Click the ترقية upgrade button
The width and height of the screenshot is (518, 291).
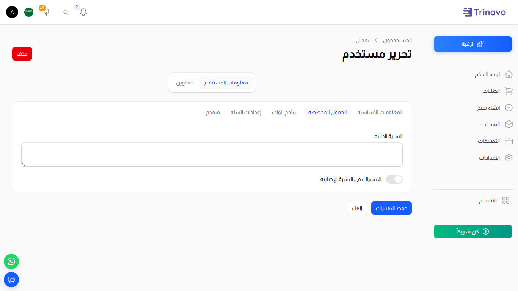(x=473, y=44)
